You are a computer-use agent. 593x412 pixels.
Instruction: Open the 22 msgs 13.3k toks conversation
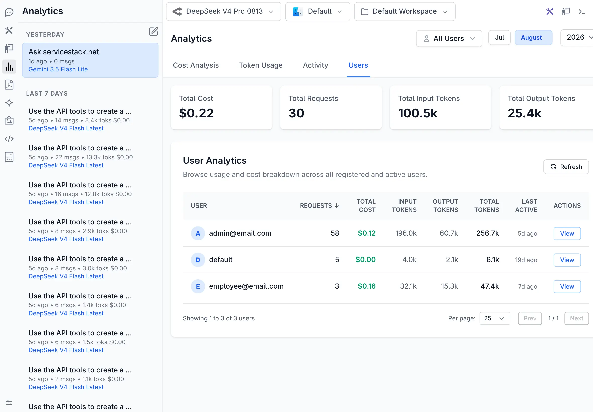(x=90, y=157)
